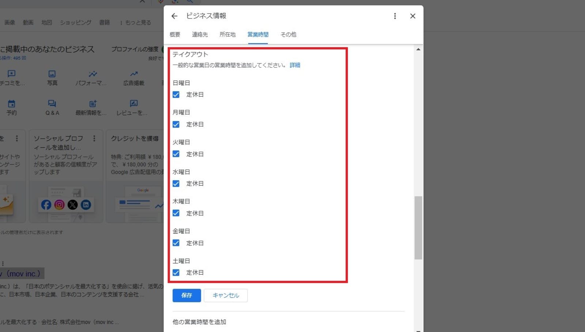Open three-dot menu on ソーシャル プロフィール card
Image resolution: width=585 pixels, height=332 pixels.
94,139
